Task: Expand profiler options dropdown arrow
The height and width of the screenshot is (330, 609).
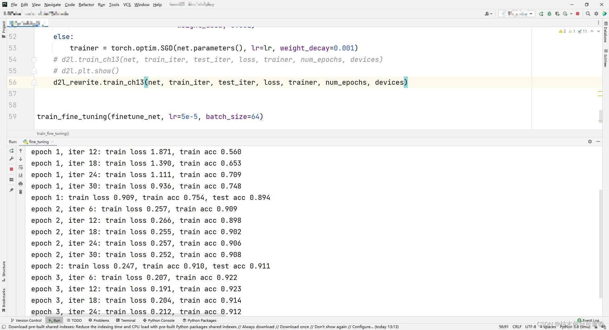Action: [571, 14]
